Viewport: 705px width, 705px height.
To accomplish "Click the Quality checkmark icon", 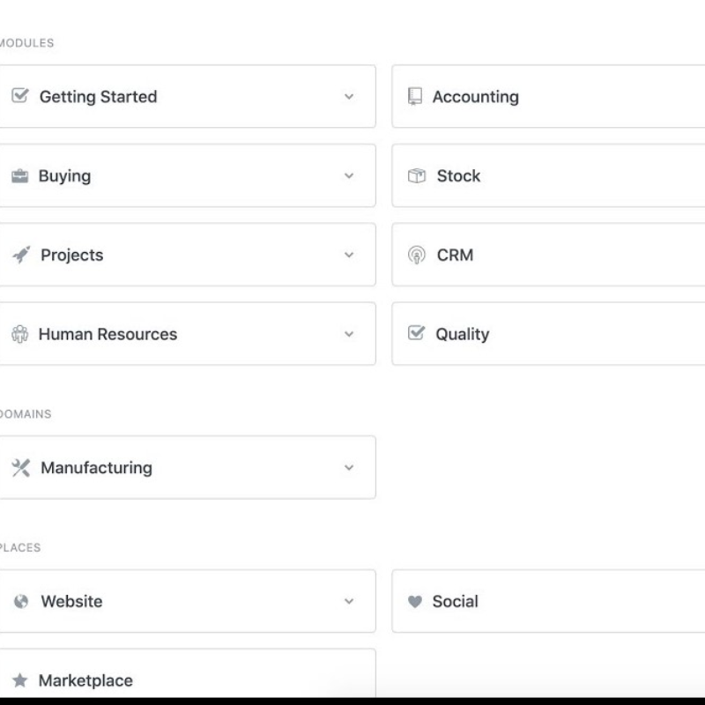I will pyautogui.click(x=417, y=333).
